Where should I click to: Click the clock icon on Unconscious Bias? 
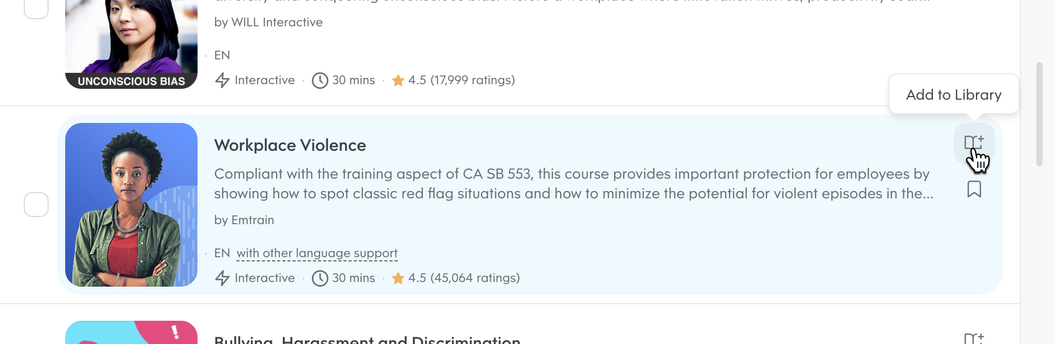point(320,80)
